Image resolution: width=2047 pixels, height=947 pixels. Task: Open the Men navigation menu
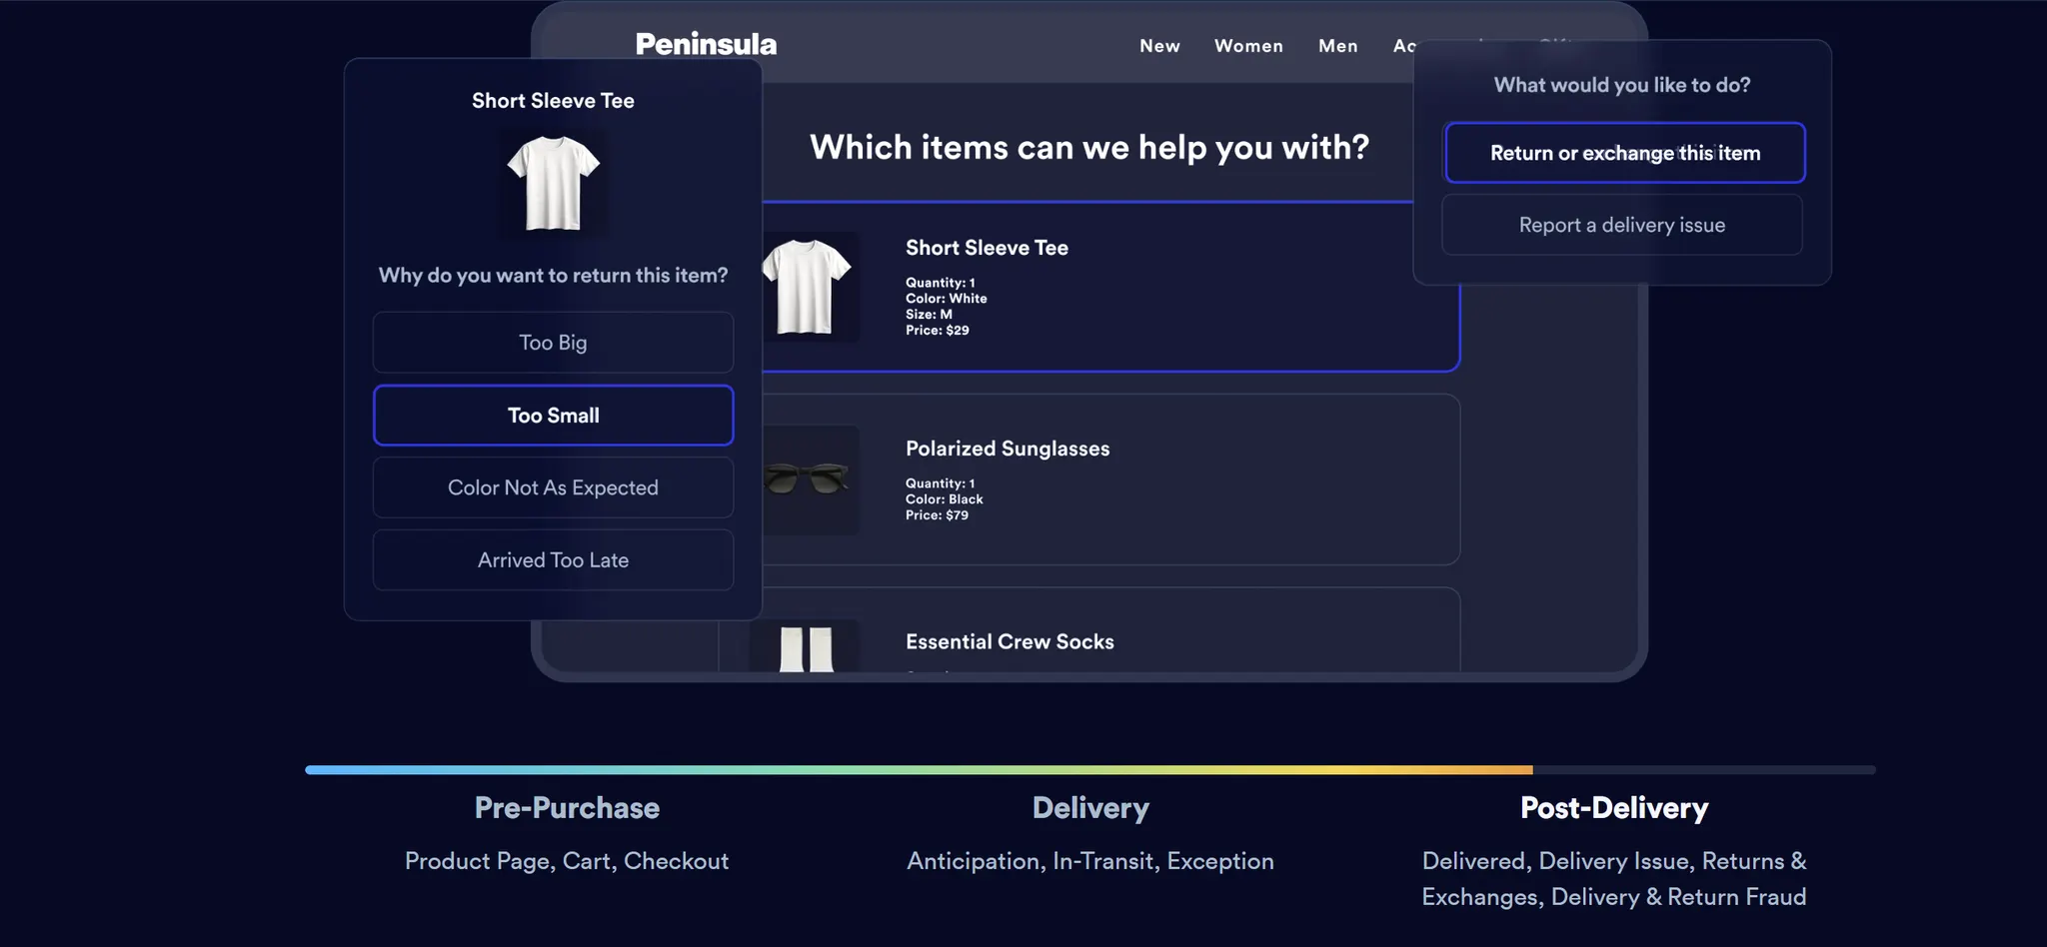pyautogui.click(x=1337, y=46)
